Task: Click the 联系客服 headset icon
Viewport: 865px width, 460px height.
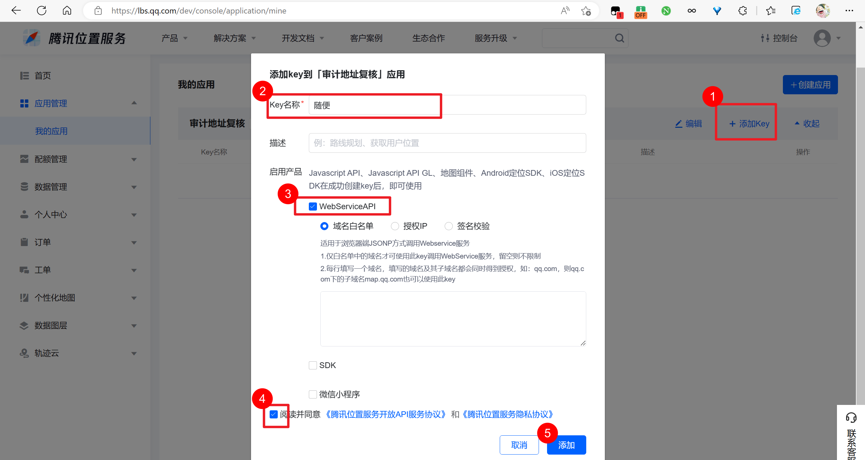Action: click(852, 417)
